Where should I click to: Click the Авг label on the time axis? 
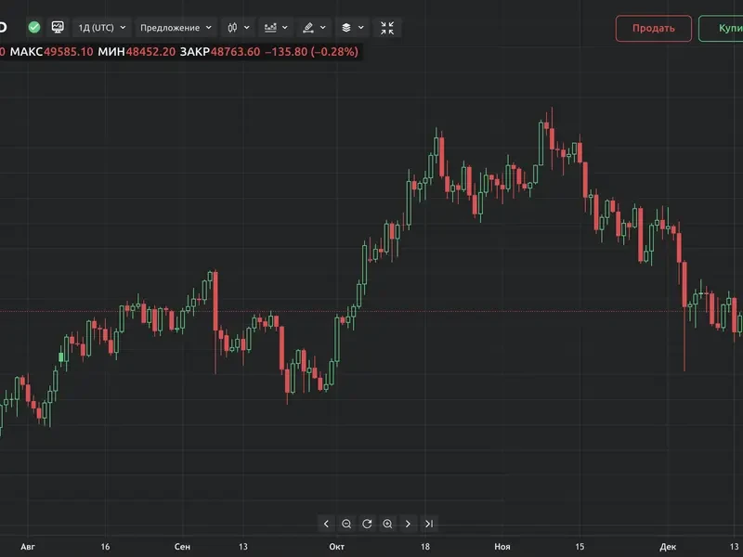tap(28, 547)
